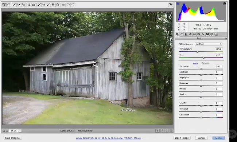
Task: Click the Blacks slider handle
Action: (x=201, y=97)
